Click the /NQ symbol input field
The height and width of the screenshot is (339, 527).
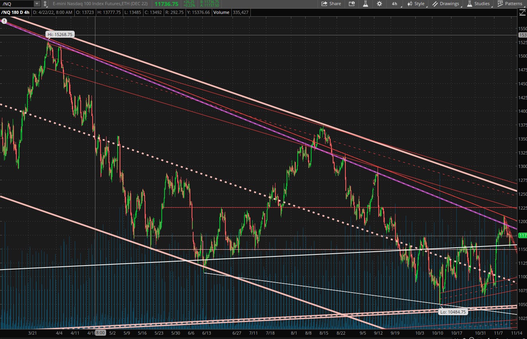17,4
